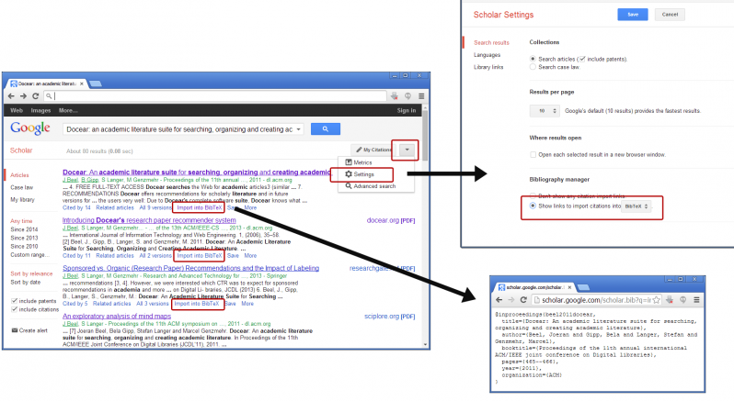Screen dimensions: 734x401
Task: Open the sciplore.org [PDF] link
Action: [x=389, y=316]
